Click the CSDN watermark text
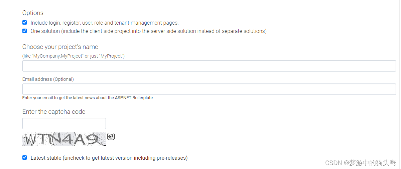The image size is (401, 169). click(333, 163)
